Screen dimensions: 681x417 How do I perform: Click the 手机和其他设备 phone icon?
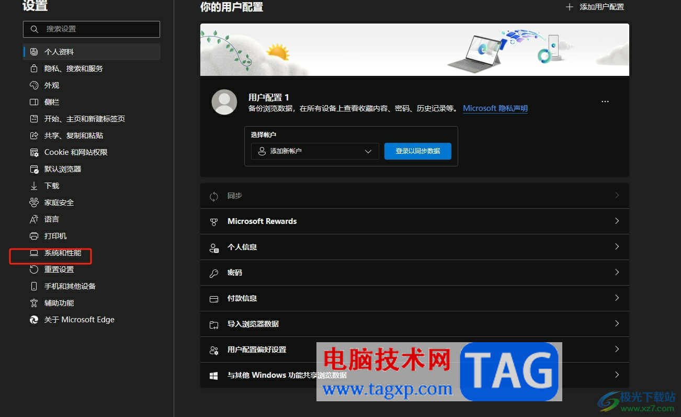point(34,286)
